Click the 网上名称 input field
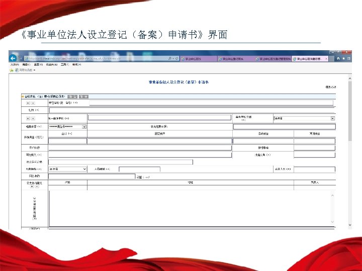 point(92,176)
